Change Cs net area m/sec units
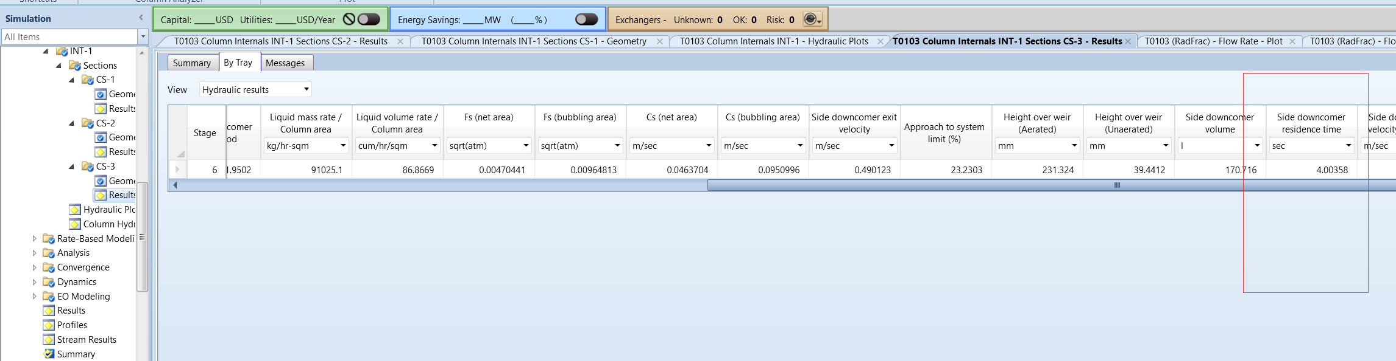The image size is (1396, 361). tap(671, 146)
